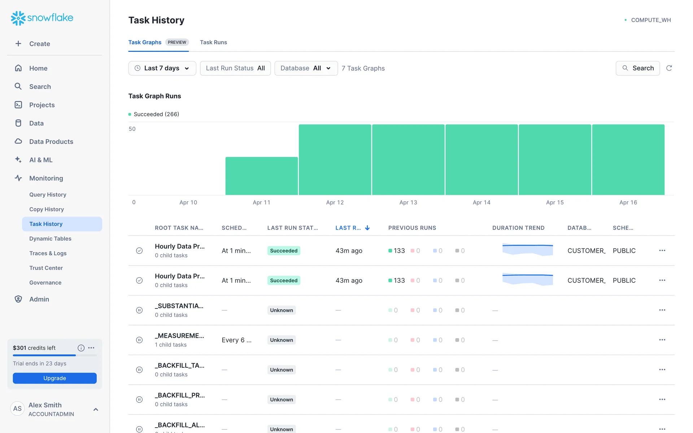Click suspended status icon for _SUBSTANTIA... task
Image resolution: width=693 pixels, height=433 pixels.
click(139, 310)
